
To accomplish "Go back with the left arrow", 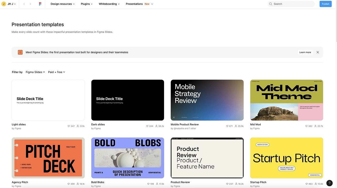I will click(24, 4).
